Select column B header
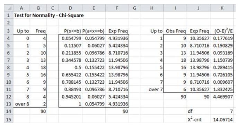Screen dimensions: 238x128 coord(38,8)
